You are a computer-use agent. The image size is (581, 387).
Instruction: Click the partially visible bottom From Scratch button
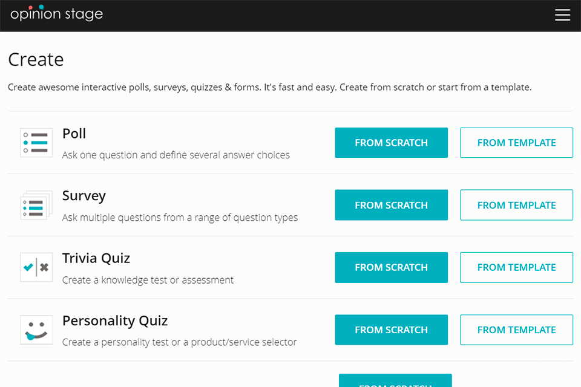(395, 381)
